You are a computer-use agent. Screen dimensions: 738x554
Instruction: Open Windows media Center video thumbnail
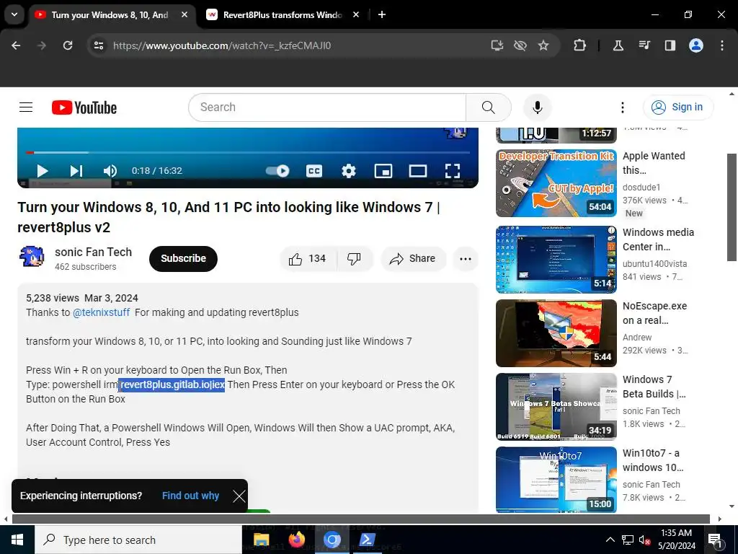(556, 260)
